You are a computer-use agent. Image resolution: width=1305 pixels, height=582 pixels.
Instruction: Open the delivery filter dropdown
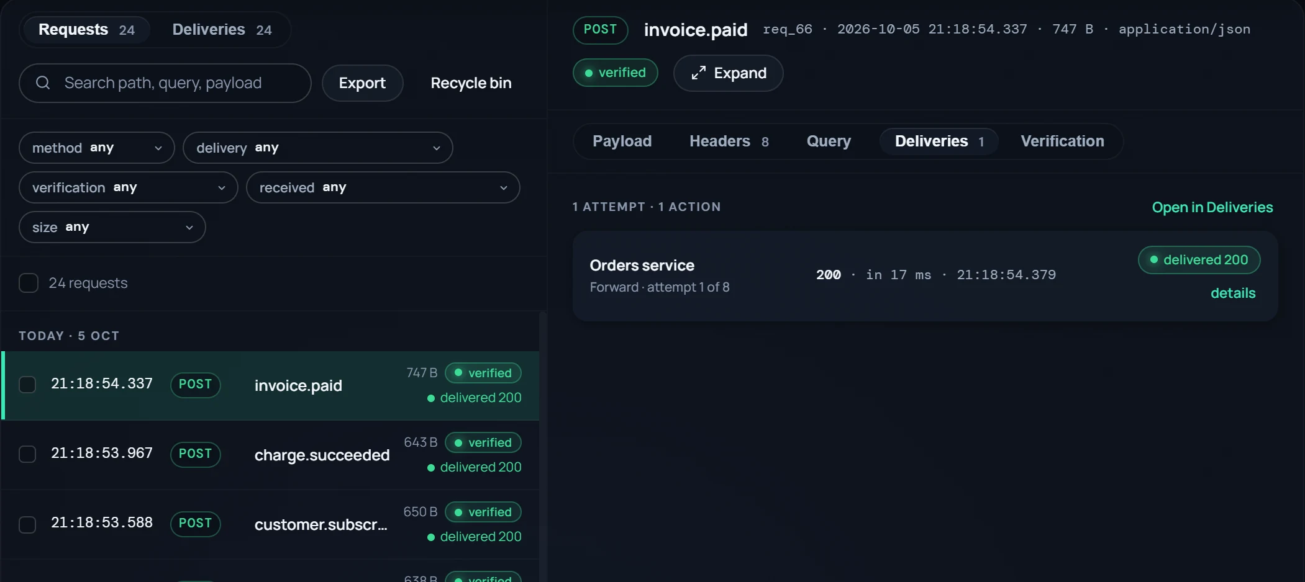[318, 148]
